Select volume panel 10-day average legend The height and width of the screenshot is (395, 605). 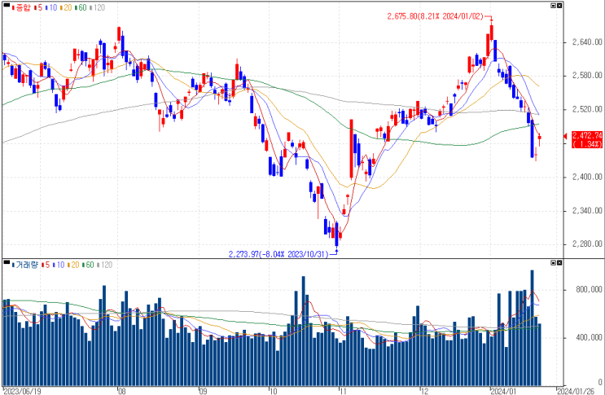point(59,265)
